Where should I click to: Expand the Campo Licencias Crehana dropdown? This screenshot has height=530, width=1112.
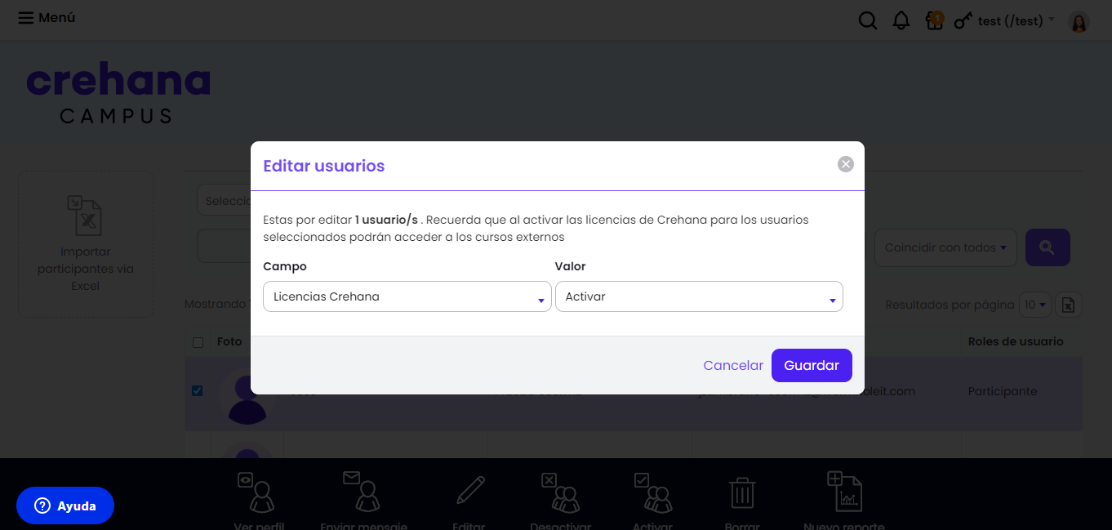[407, 296]
